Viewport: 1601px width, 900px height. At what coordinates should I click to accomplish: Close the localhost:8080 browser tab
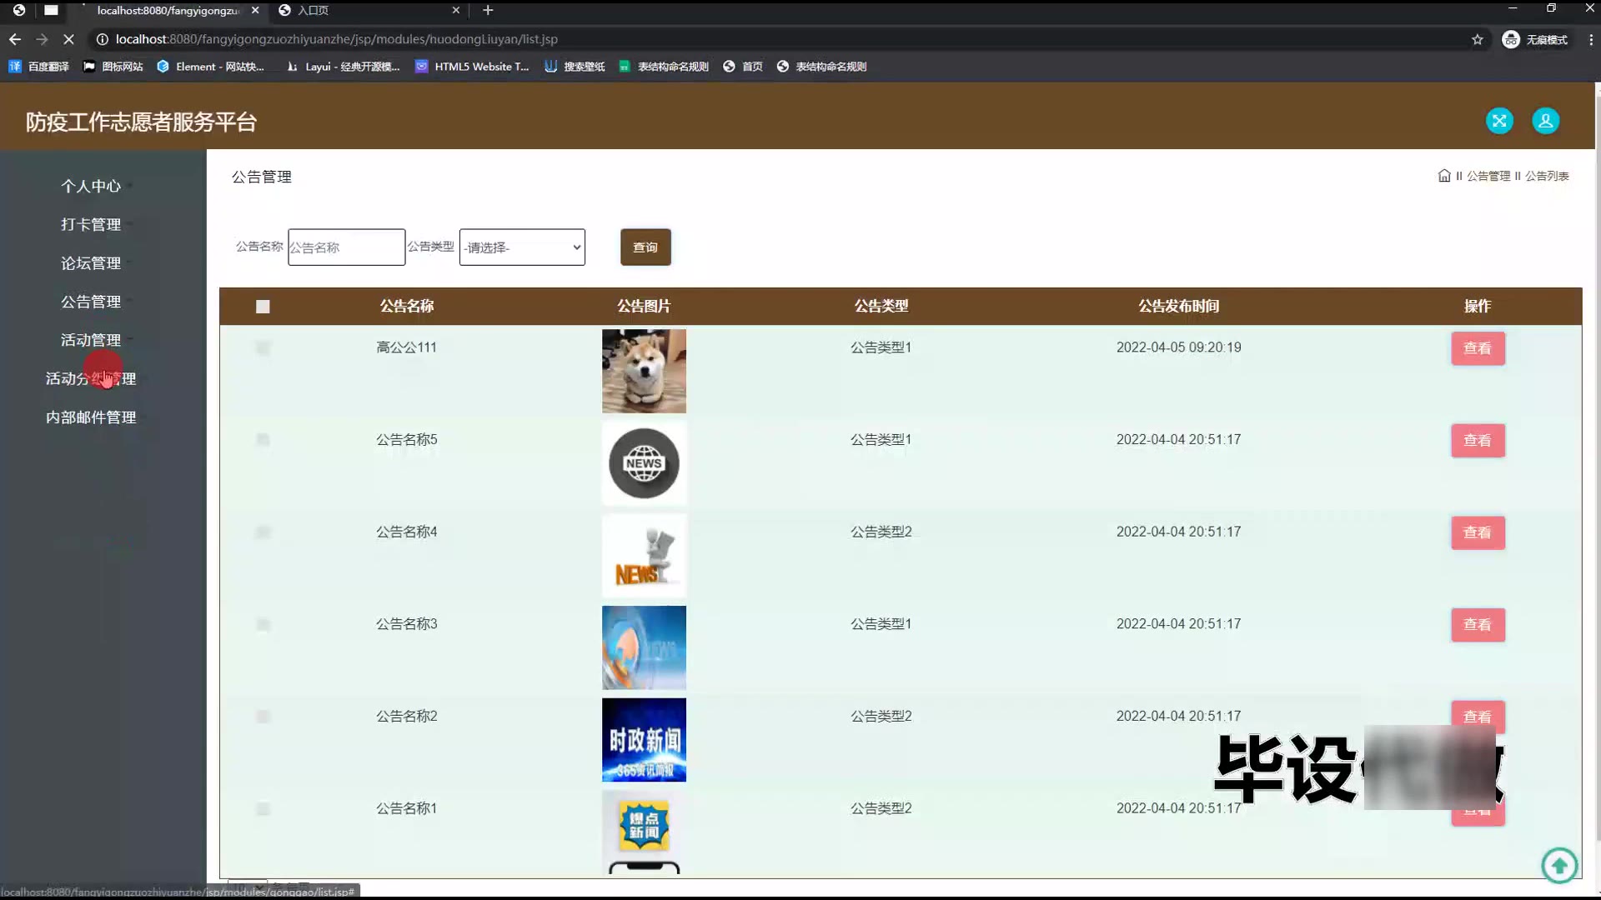[x=255, y=10]
